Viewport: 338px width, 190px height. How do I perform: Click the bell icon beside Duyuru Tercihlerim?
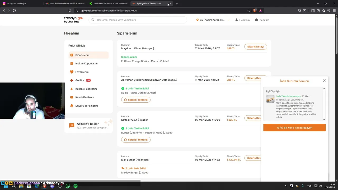(x=72, y=106)
